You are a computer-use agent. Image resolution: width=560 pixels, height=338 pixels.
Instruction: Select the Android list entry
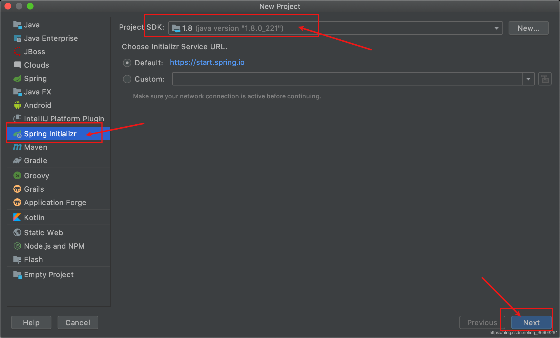coord(59,105)
